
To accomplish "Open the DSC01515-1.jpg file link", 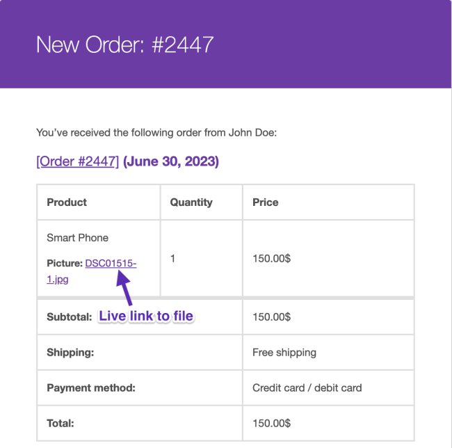I will coord(110,264).
